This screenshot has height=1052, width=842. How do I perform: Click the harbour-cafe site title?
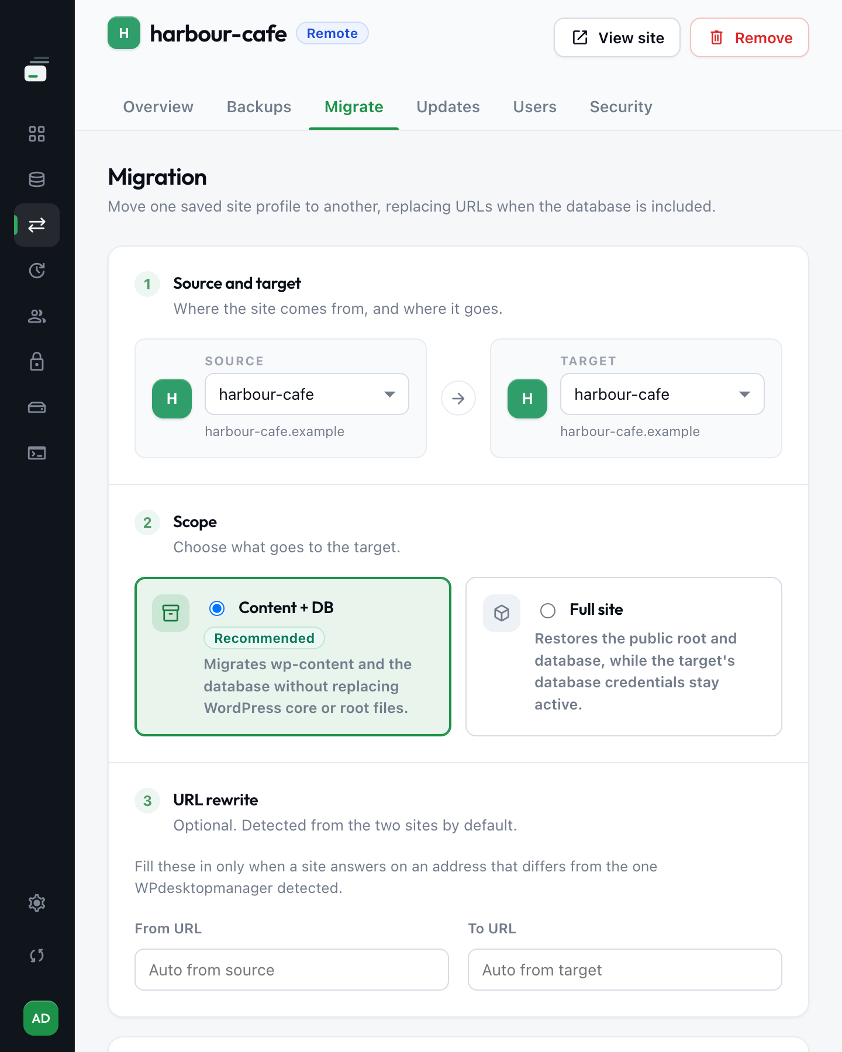click(219, 34)
